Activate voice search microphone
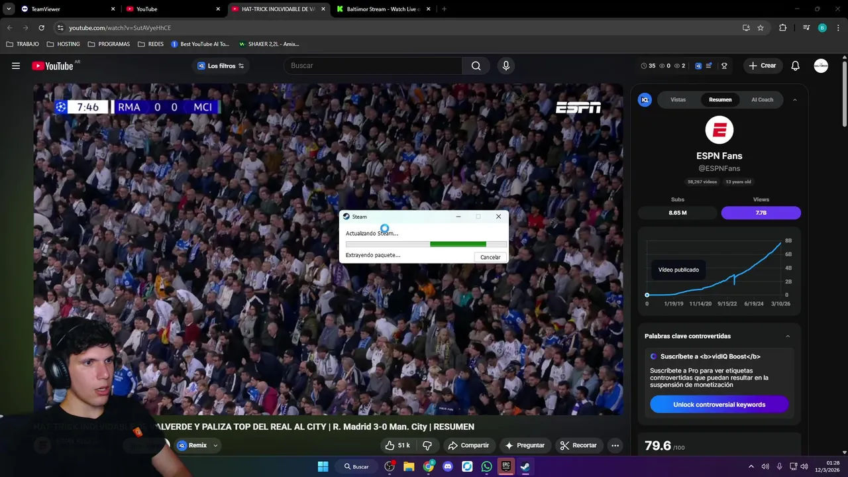 click(x=506, y=66)
